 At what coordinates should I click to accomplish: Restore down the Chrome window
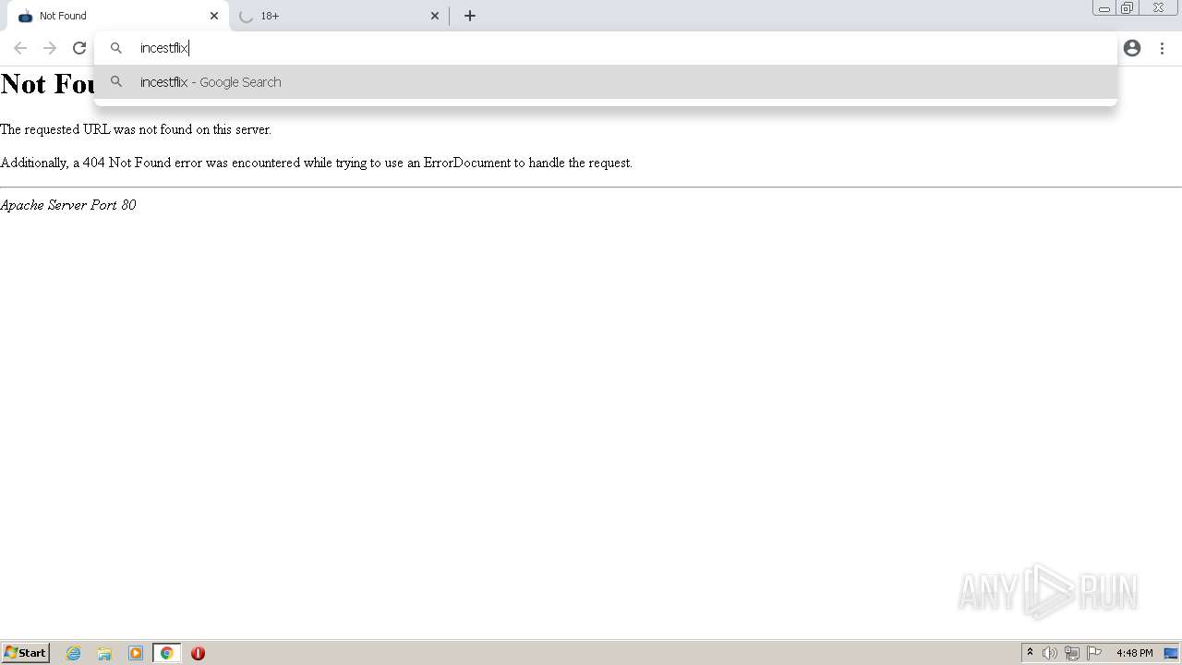1128,8
